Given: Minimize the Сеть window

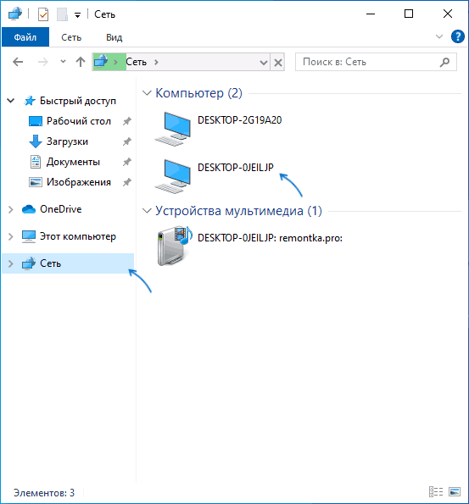Looking at the screenshot, I should pos(371,14).
